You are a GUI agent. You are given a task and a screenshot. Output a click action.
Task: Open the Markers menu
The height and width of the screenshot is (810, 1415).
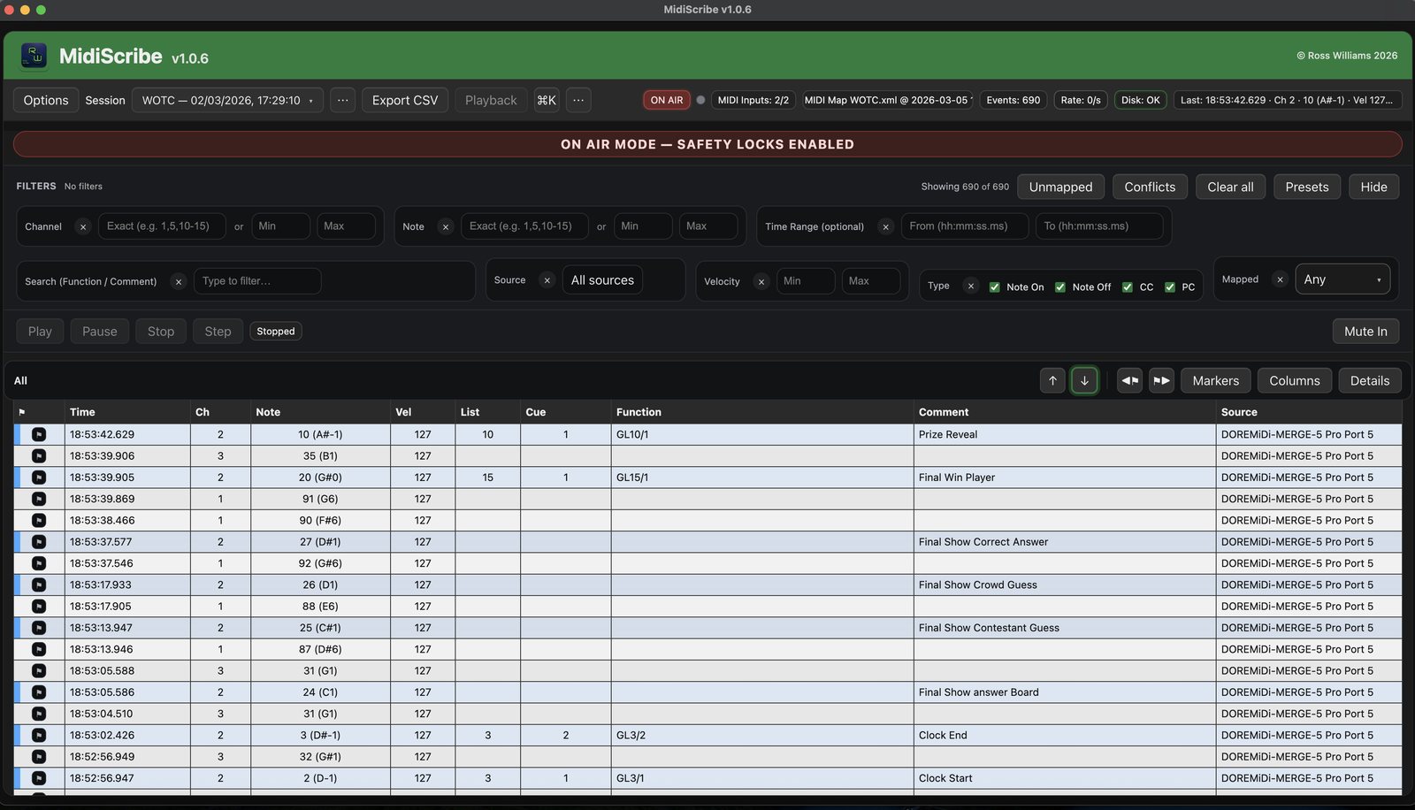1216,380
